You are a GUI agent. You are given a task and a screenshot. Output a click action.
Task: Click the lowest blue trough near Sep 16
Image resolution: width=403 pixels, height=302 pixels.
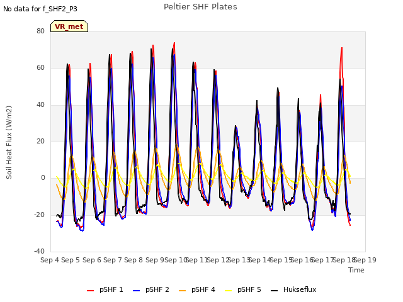[312, 230]
